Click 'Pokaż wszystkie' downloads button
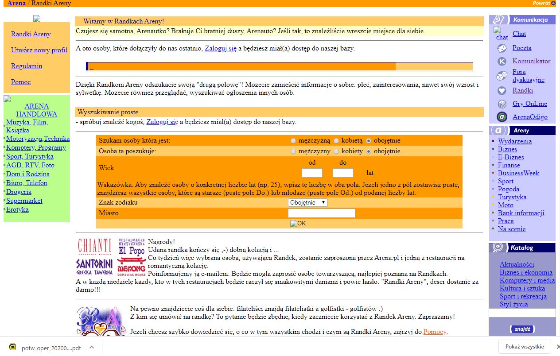Image resolution: width=560 pixels, height=356 pixels. point(525,347)
